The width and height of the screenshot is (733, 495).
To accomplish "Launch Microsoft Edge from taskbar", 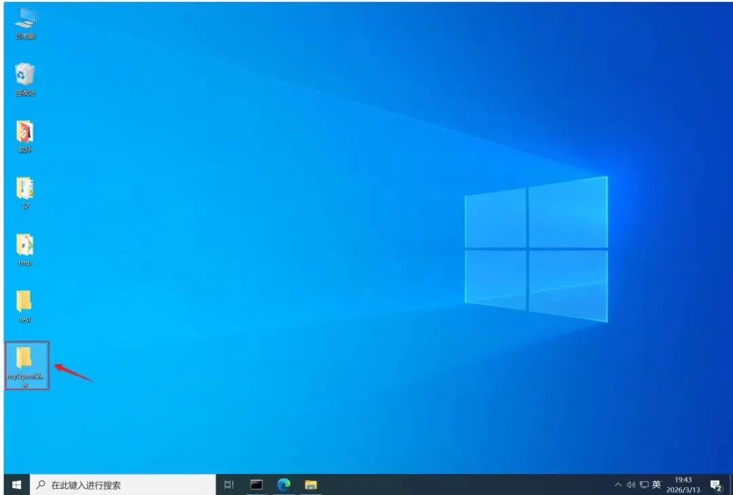I will [x=284, y=485].
